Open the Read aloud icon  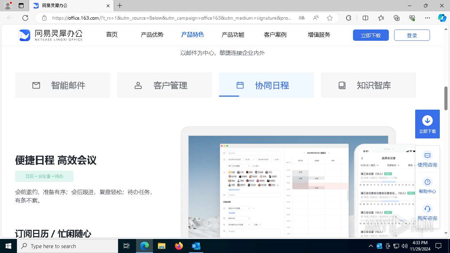click(316, 18)
